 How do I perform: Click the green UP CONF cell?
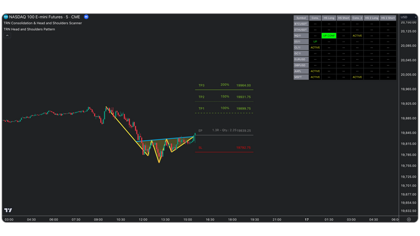point(329,36)
